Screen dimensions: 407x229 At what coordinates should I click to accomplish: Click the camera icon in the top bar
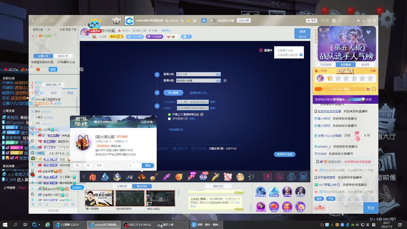pyautogui.click(x=204, y=20)
